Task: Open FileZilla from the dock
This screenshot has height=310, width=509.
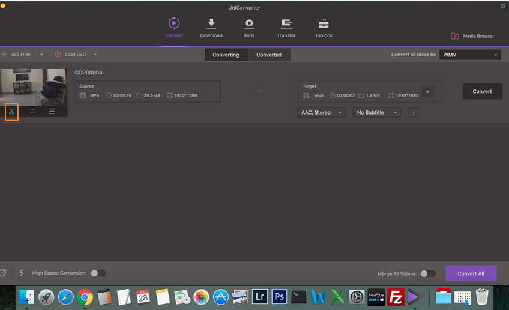Action: [396, 297]
